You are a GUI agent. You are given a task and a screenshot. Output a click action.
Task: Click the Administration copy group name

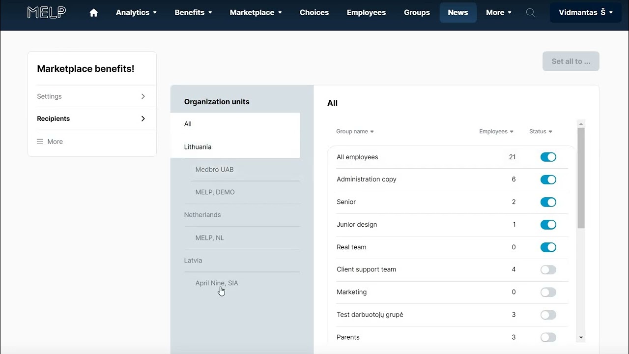point(367,179)
